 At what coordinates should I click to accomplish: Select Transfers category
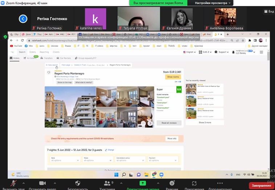tap(46, 58)
